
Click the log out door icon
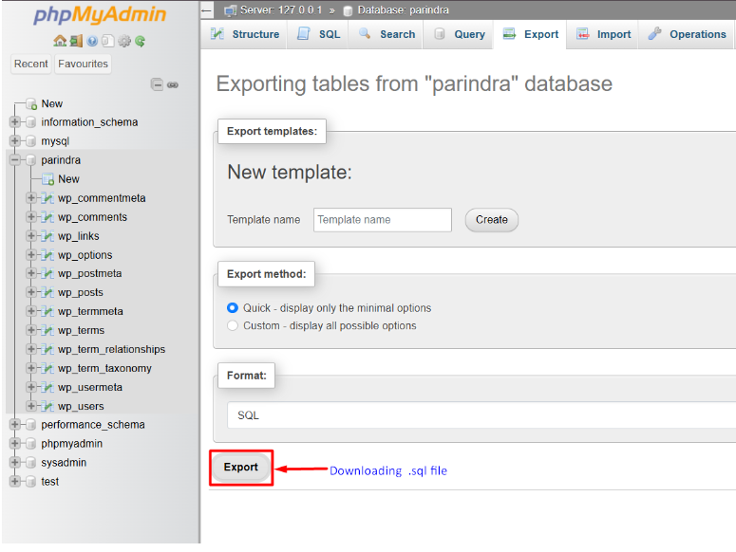point(76,42)
